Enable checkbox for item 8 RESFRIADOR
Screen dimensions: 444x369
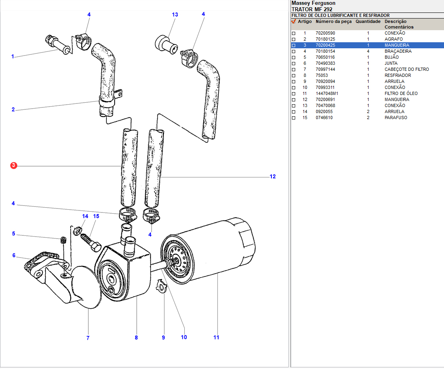pos(294,76)
